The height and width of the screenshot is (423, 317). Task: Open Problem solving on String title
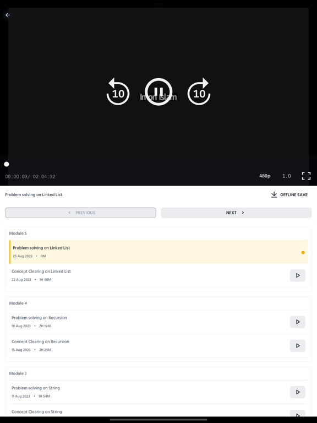click(36, 388)
